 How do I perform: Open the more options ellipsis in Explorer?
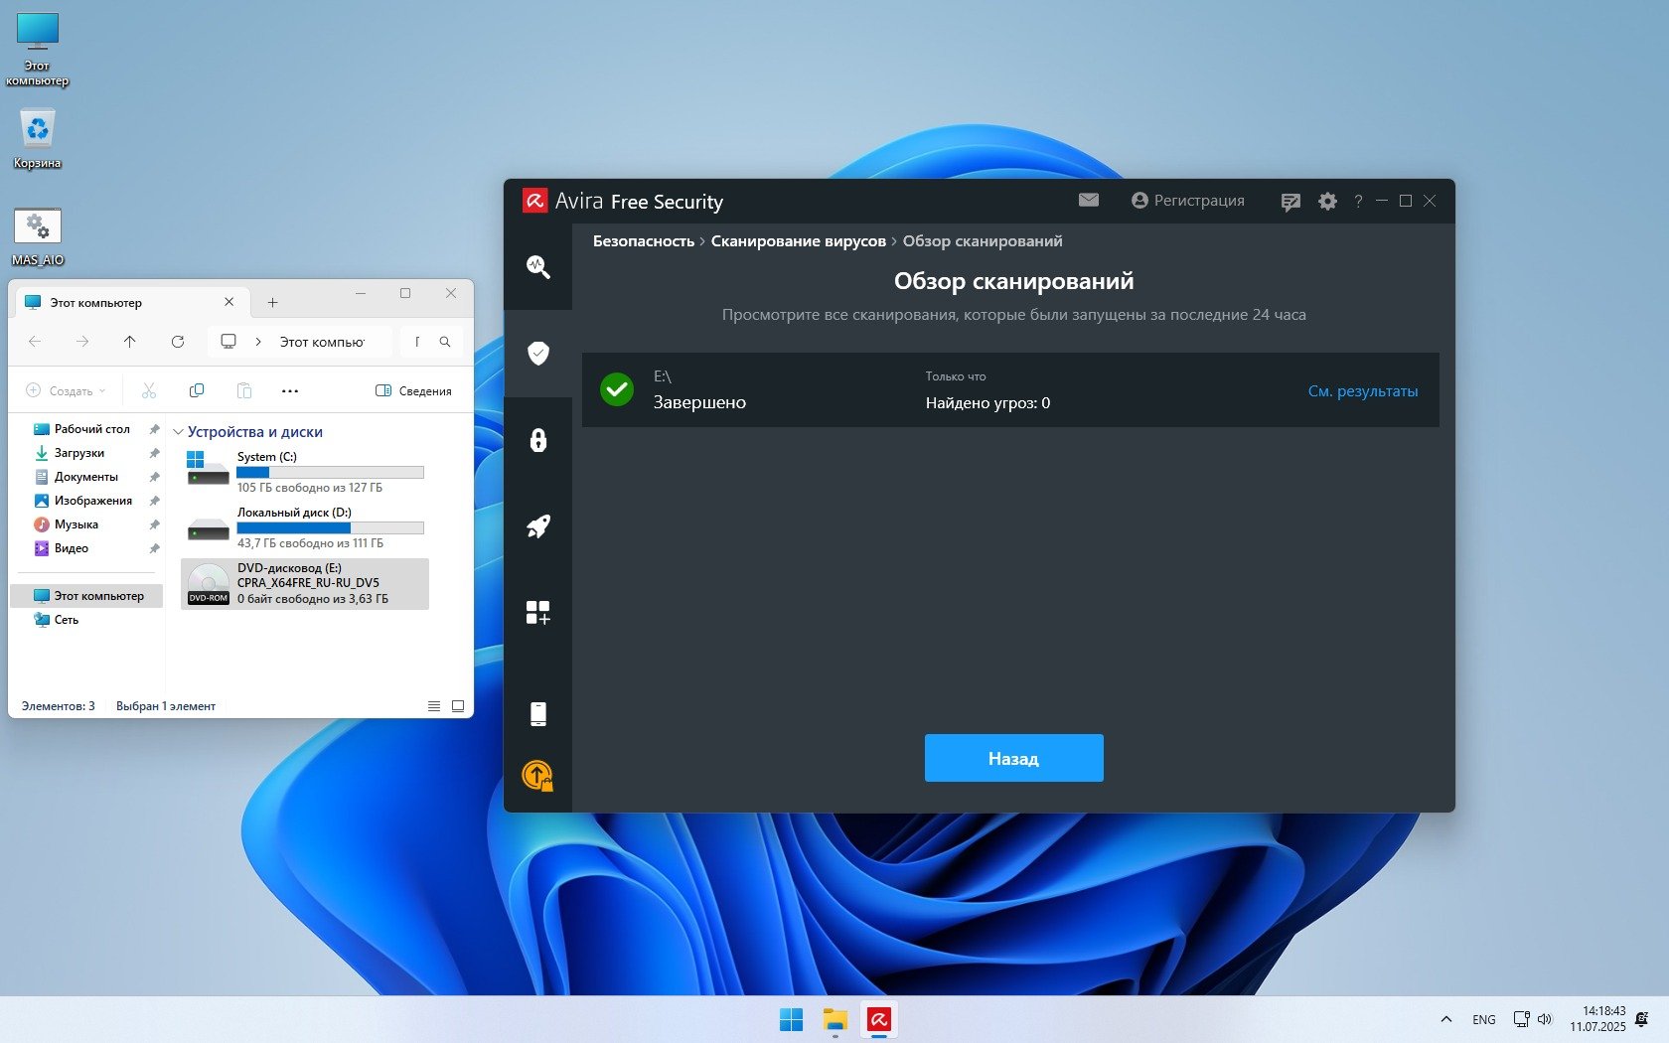[x=290, y=390]
